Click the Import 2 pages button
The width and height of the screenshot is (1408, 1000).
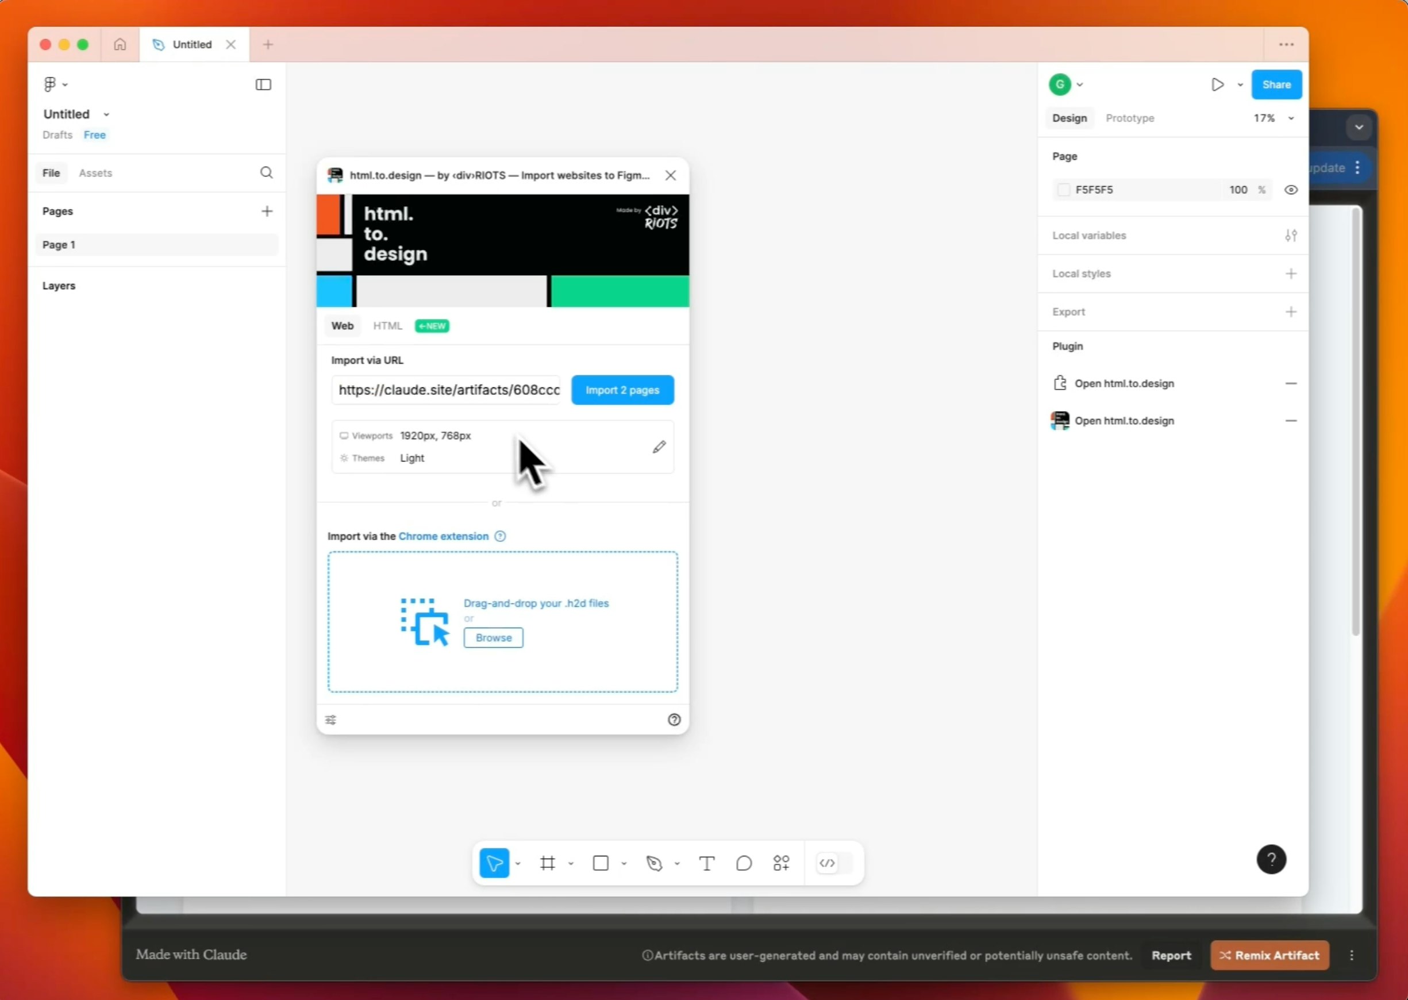[622, 390]
